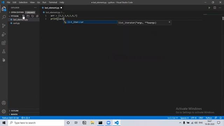Open the Help menu
This screenshot has width=224, height=126.
coord(62,2)
